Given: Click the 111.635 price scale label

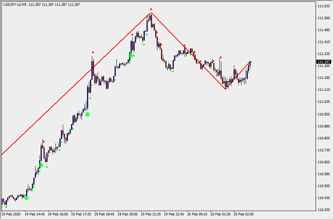Looking at the screenshot, I should tap(324, 6).
